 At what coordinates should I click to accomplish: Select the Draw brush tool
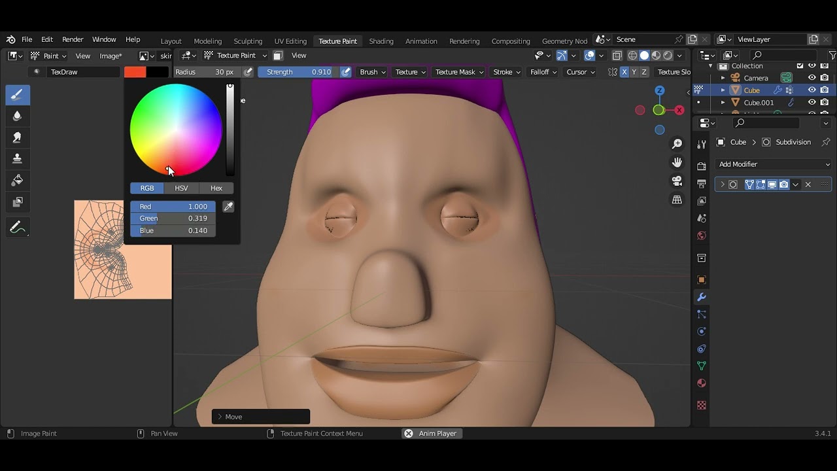pos(18,95)
